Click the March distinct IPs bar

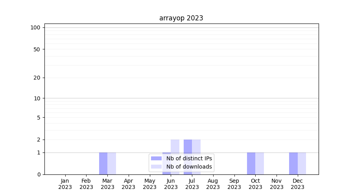pyautogui.click(x=103, y=163)
